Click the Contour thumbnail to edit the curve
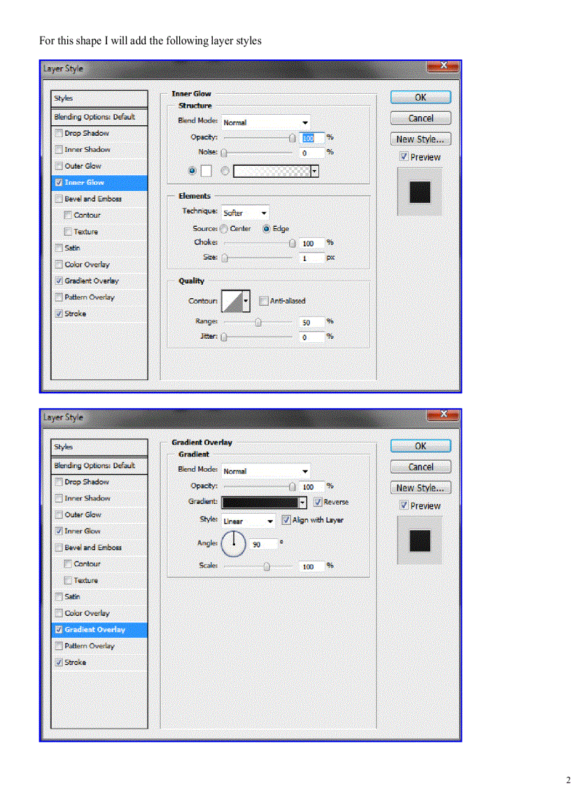 233,300
